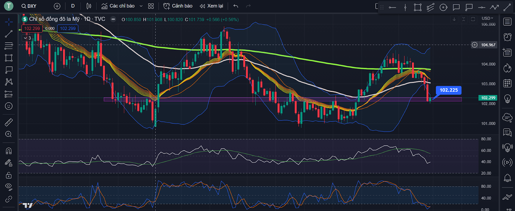Click the zoom in magnifier tool
Viewport: 515px width, 211px height.
(x=9, y=134)
